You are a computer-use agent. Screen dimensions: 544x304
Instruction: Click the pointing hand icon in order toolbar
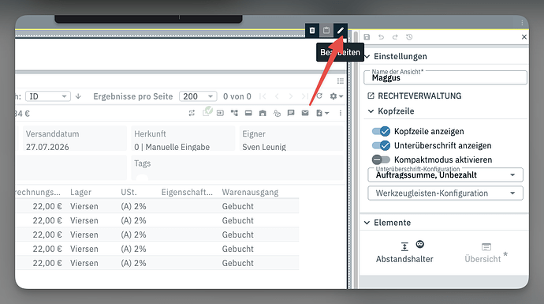277,113
